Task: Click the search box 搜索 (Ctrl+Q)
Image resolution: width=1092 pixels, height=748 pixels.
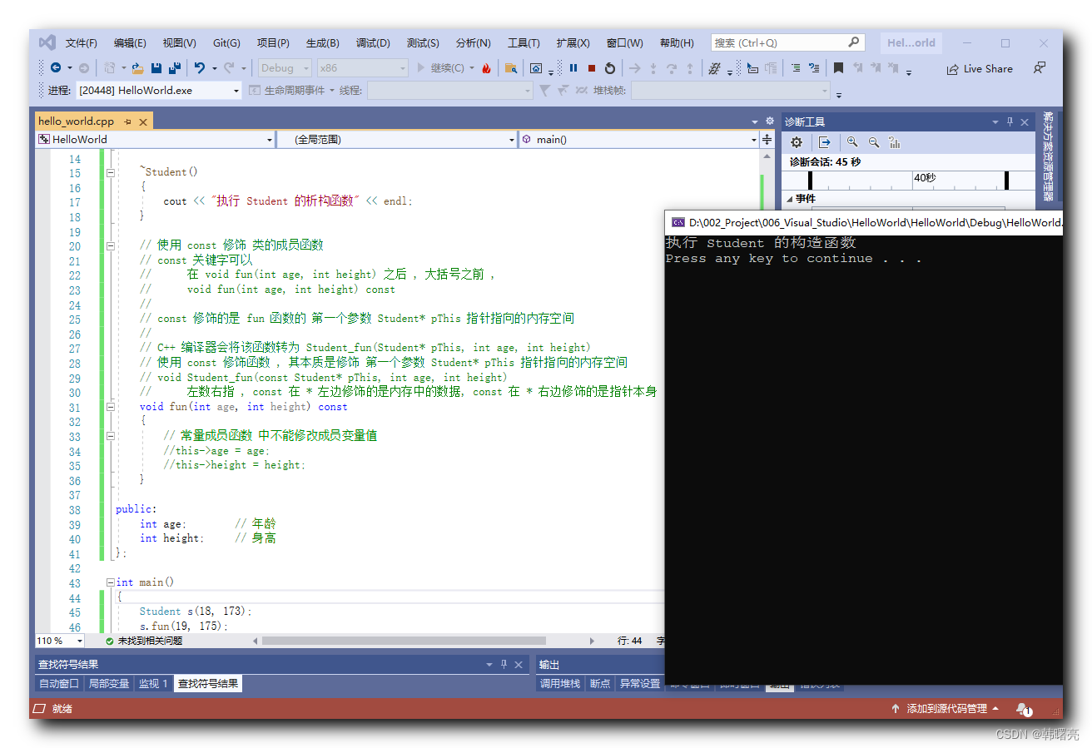Action: 787,42
